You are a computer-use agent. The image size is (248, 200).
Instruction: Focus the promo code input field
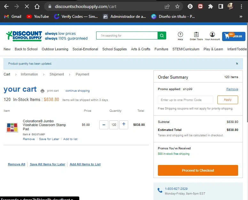point(185,100)
